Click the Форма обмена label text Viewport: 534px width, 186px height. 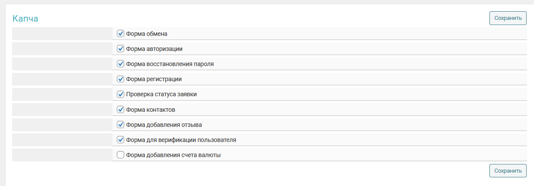coord(146,34)
